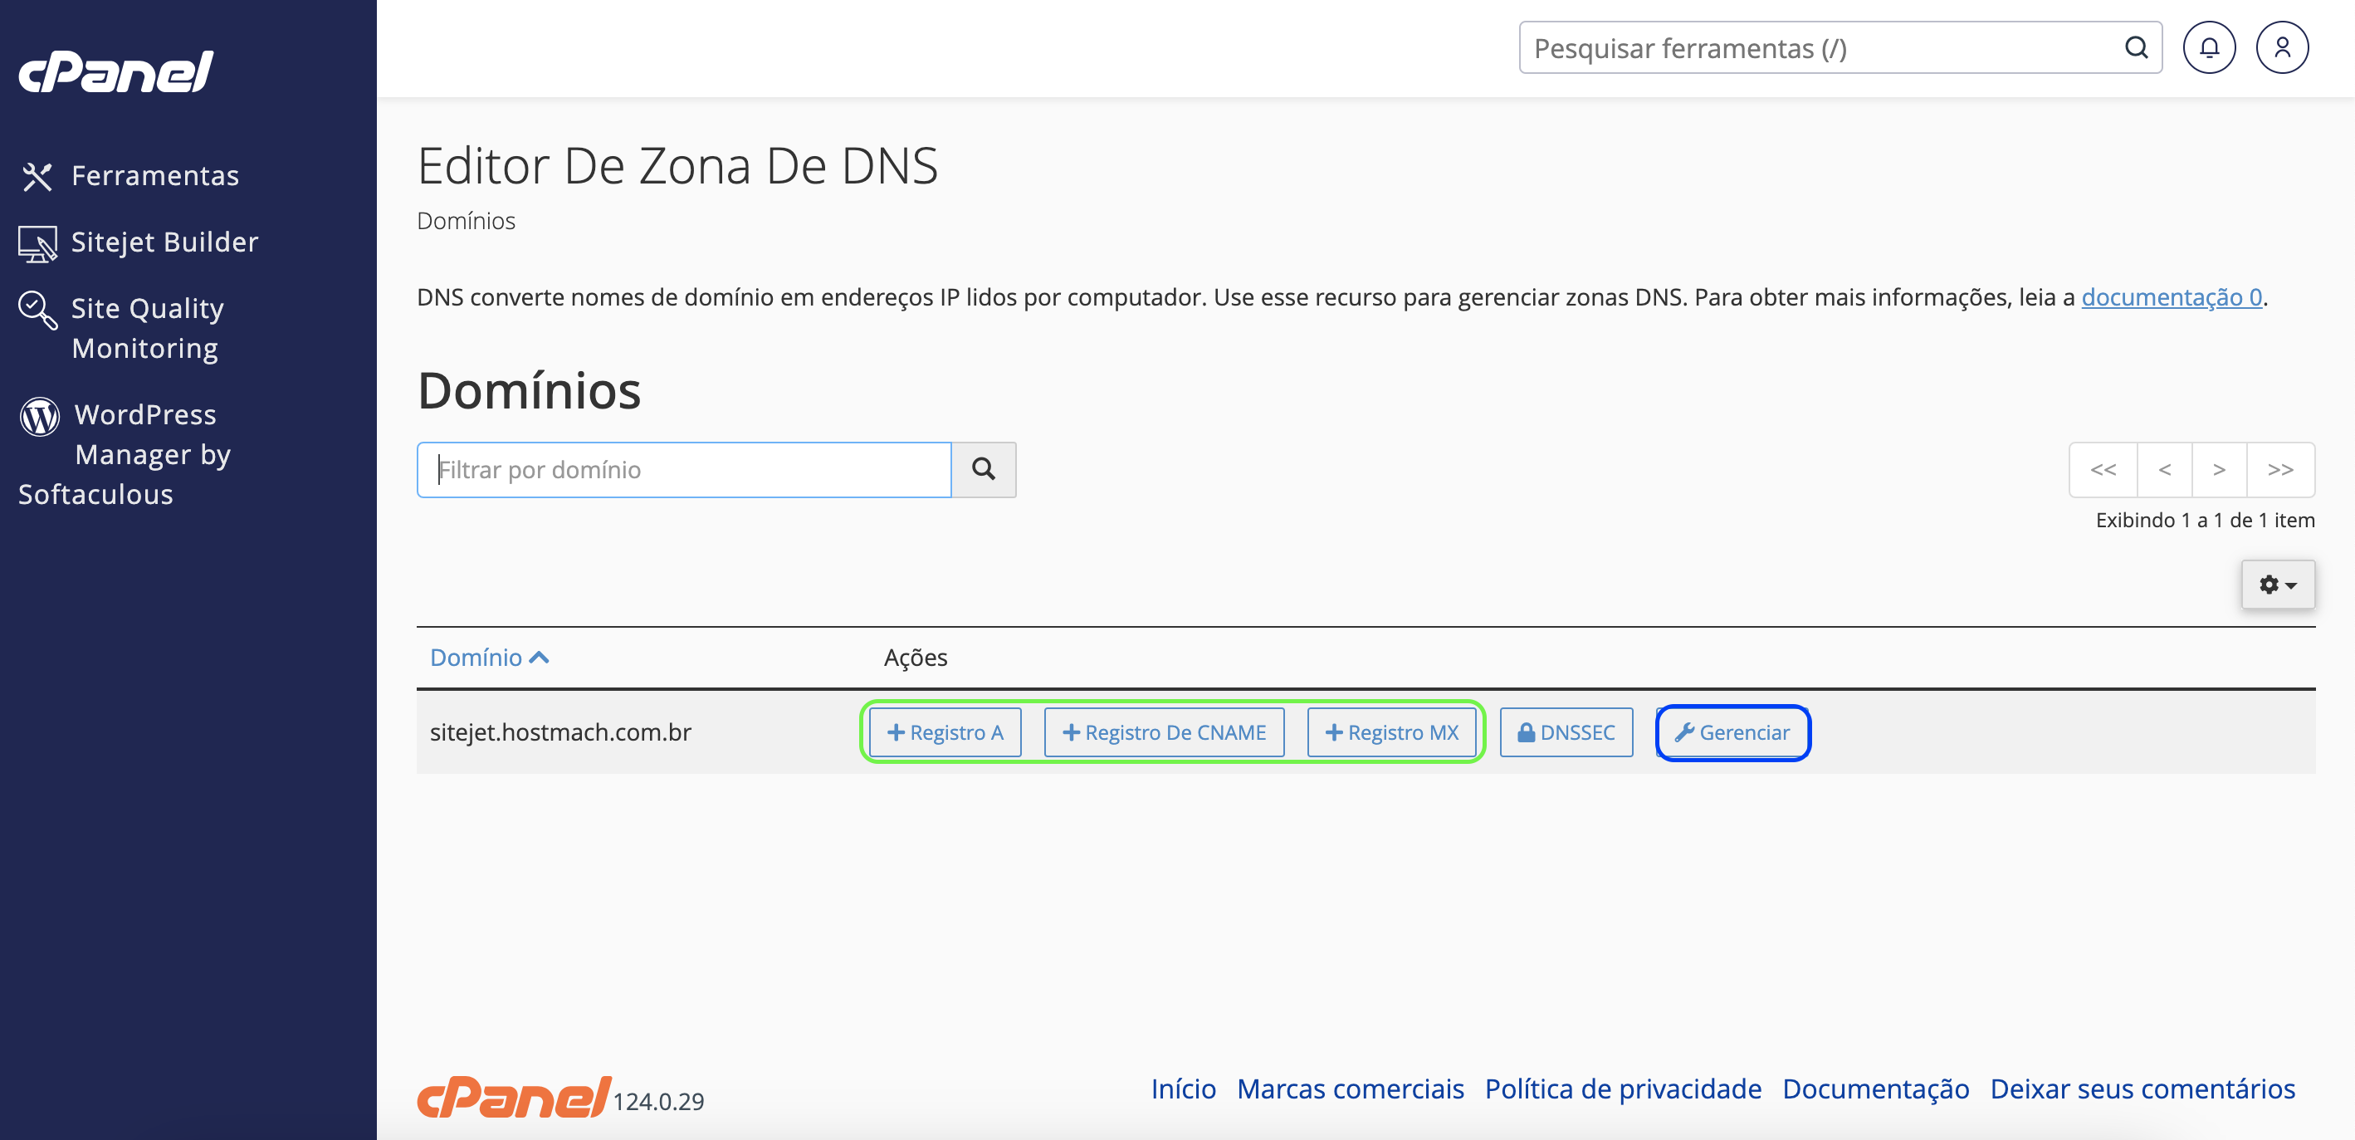Screen dimensions: 2355x1140
Task: Go to next page of domains
Action: 2220,470
